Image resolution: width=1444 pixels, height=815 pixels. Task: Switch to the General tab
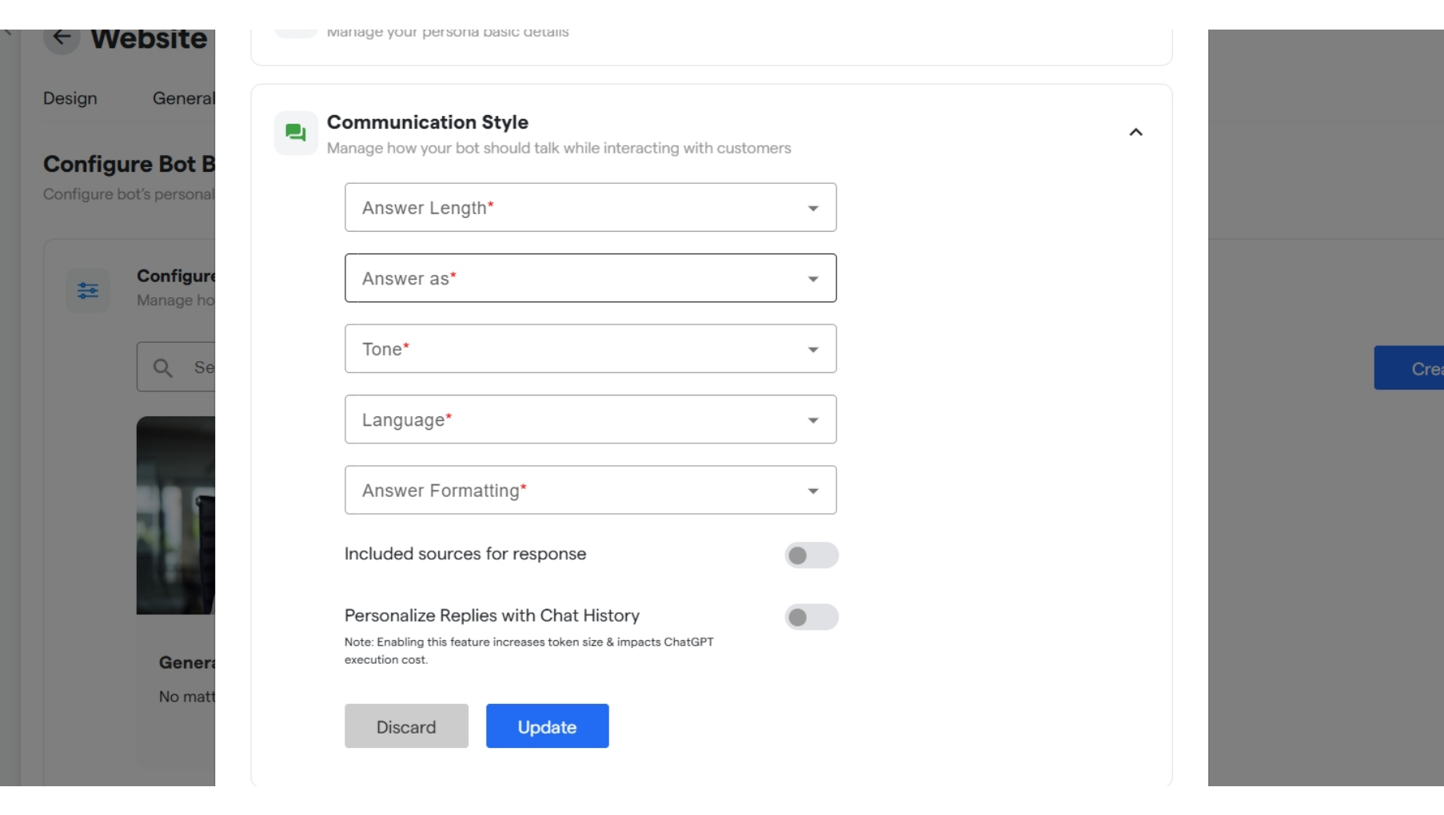click(183, 98)
